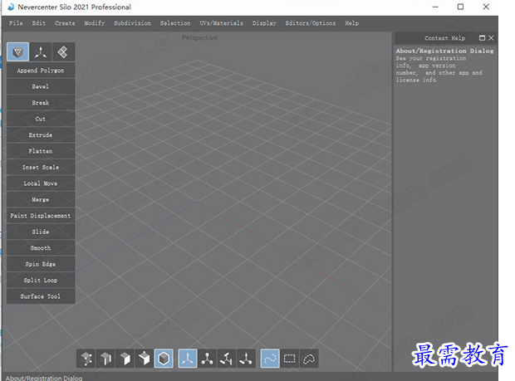Toggle multi-select hexagon mode icon
The height and width of the screenshot is (381, 515).
(164, 359)
